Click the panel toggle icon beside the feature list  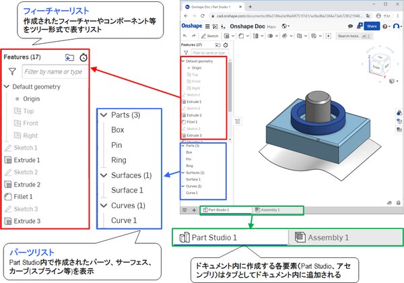(x=238, y=121)
